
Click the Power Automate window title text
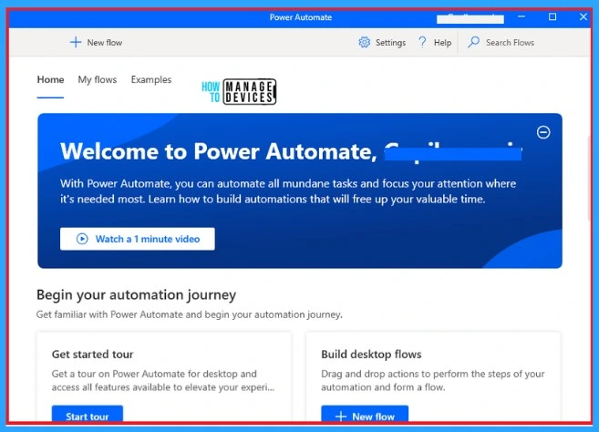coord(301,17)
